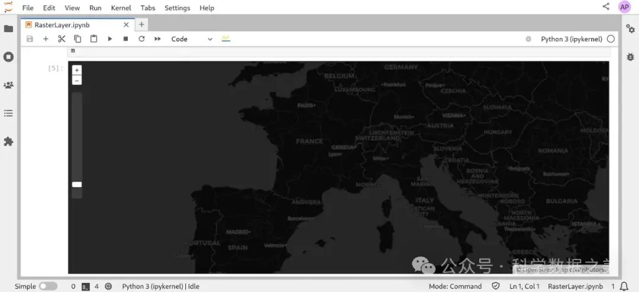The image size is (639, 292).
Task: Open the Kernel menu
Action: (x=121, y=8)
